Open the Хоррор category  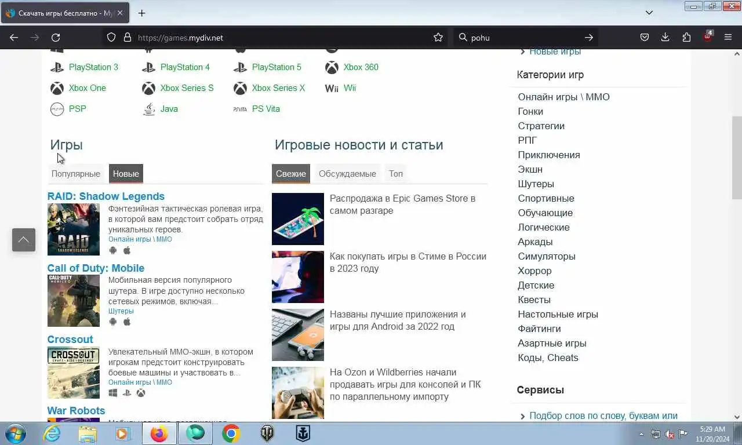tap(534, 271)
